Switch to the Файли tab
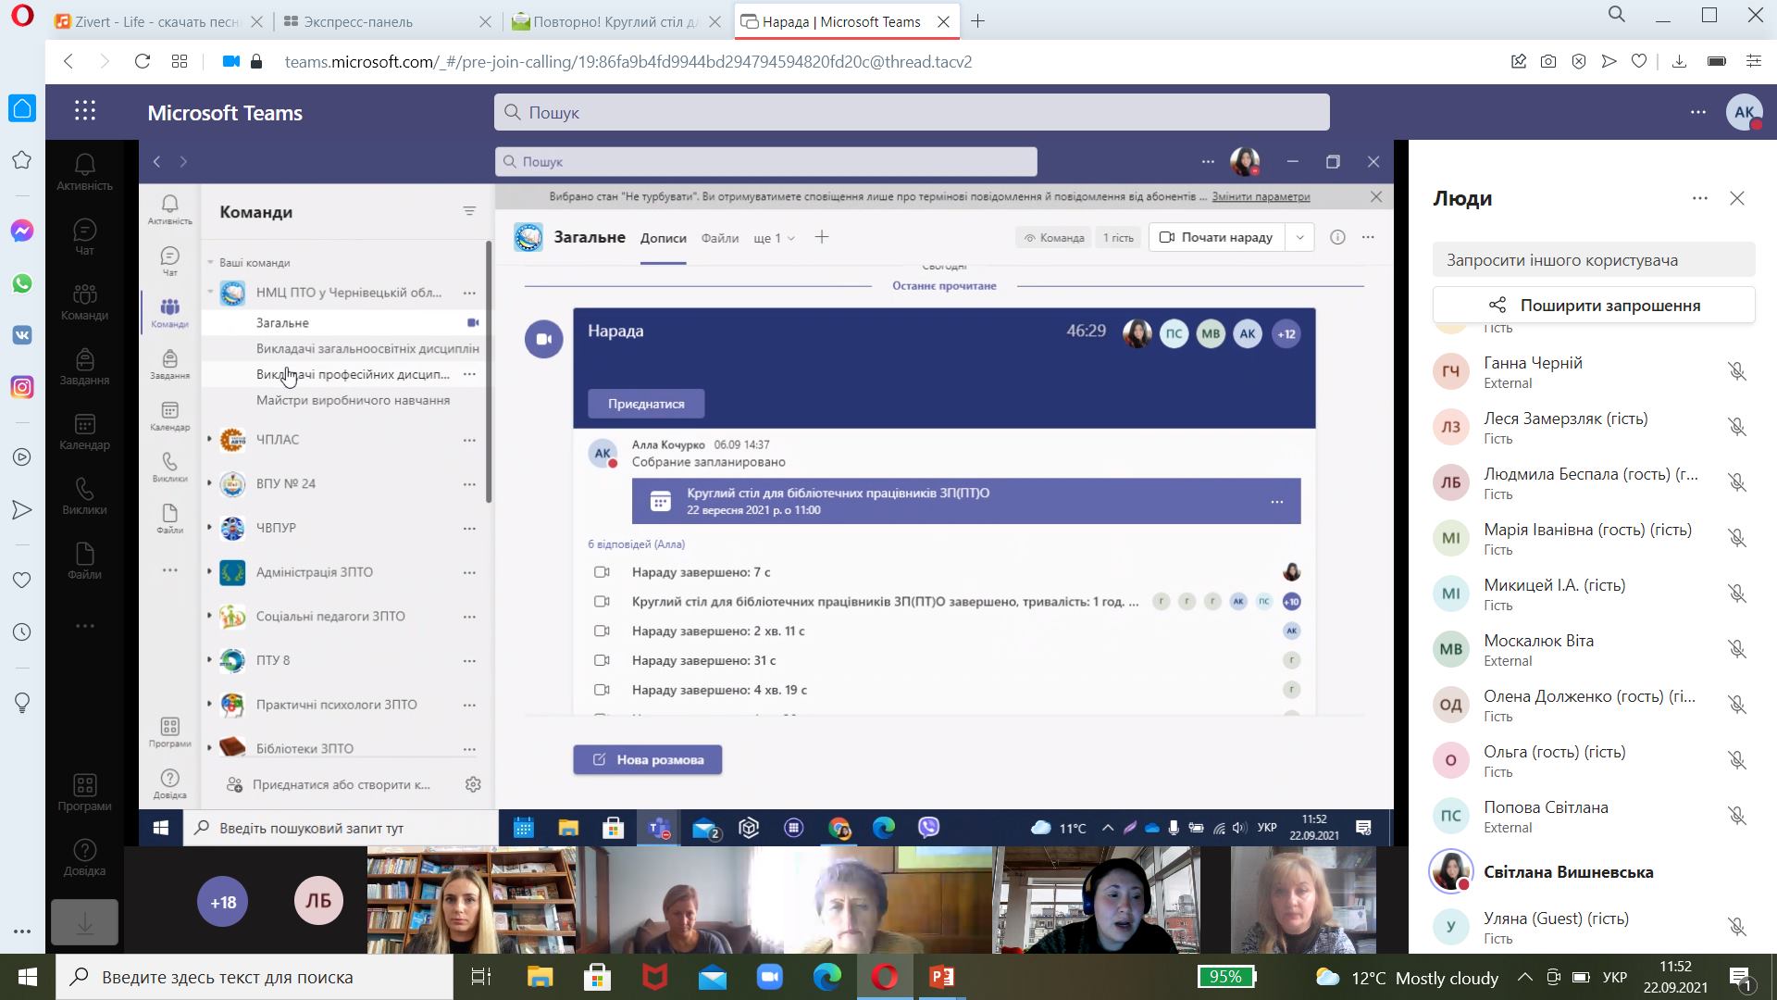 [719, 238]
